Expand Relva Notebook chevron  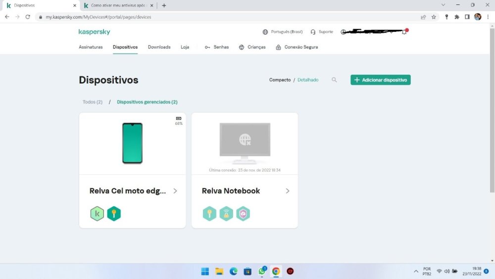click(x=288, y=191)
